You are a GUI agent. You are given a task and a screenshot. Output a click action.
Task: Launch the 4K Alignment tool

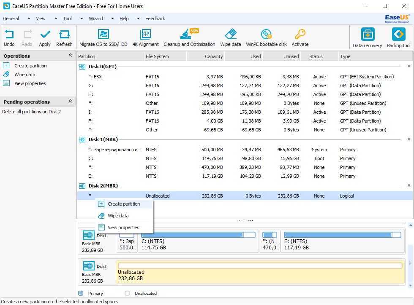(145, 35)
